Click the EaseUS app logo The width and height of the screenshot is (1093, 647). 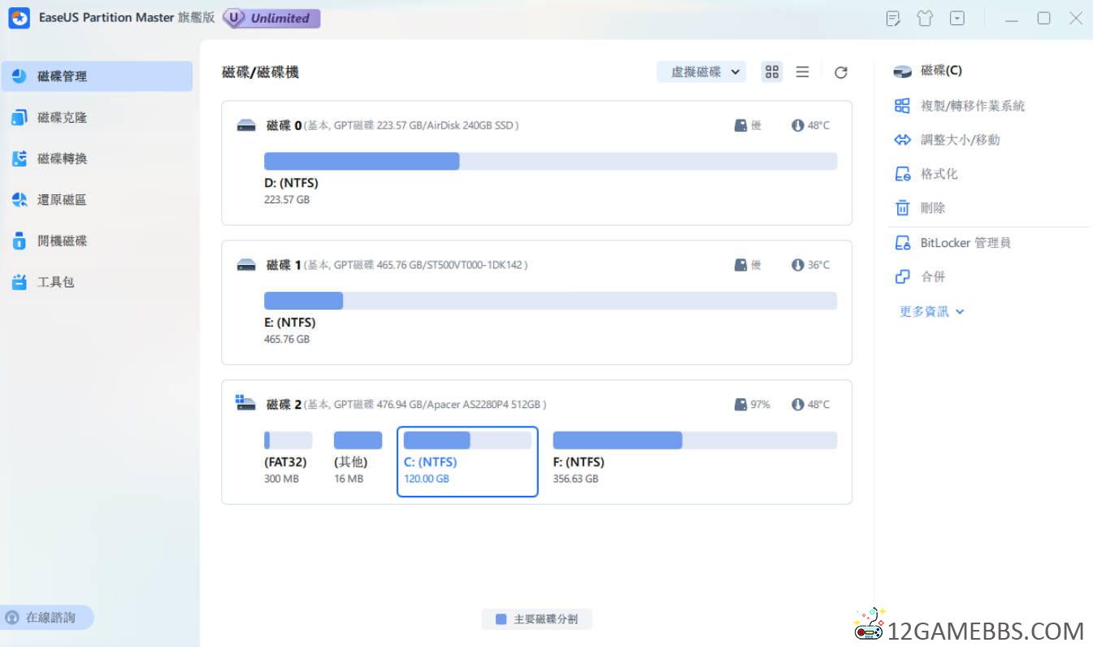(20, 18)
